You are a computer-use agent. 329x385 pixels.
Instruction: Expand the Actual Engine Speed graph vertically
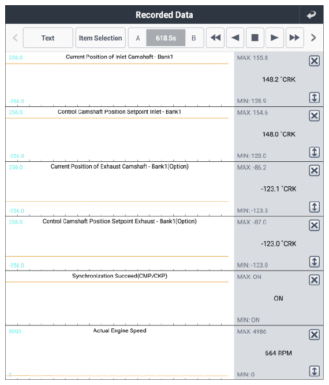315,371
